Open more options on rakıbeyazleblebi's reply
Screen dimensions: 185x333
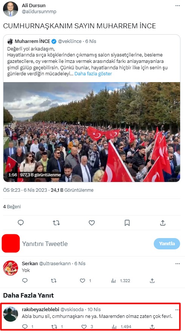177,309
